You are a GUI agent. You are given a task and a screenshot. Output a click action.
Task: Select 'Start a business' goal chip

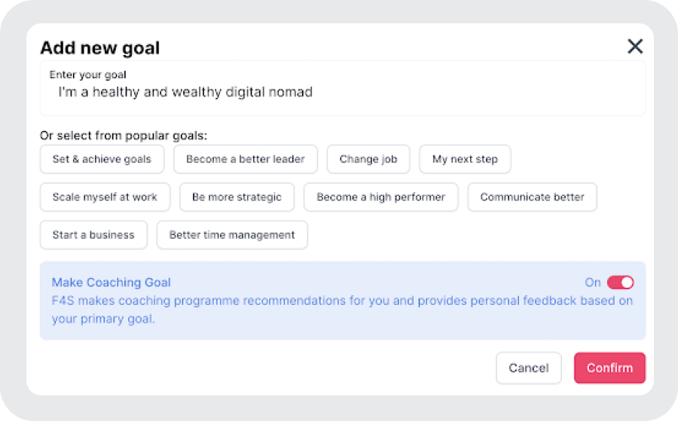[93, 234]
